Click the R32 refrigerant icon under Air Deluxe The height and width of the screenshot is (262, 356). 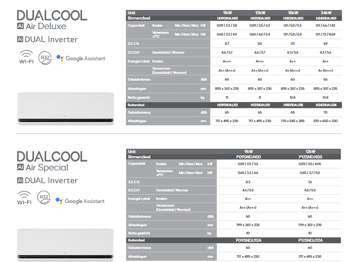[45, 58]
